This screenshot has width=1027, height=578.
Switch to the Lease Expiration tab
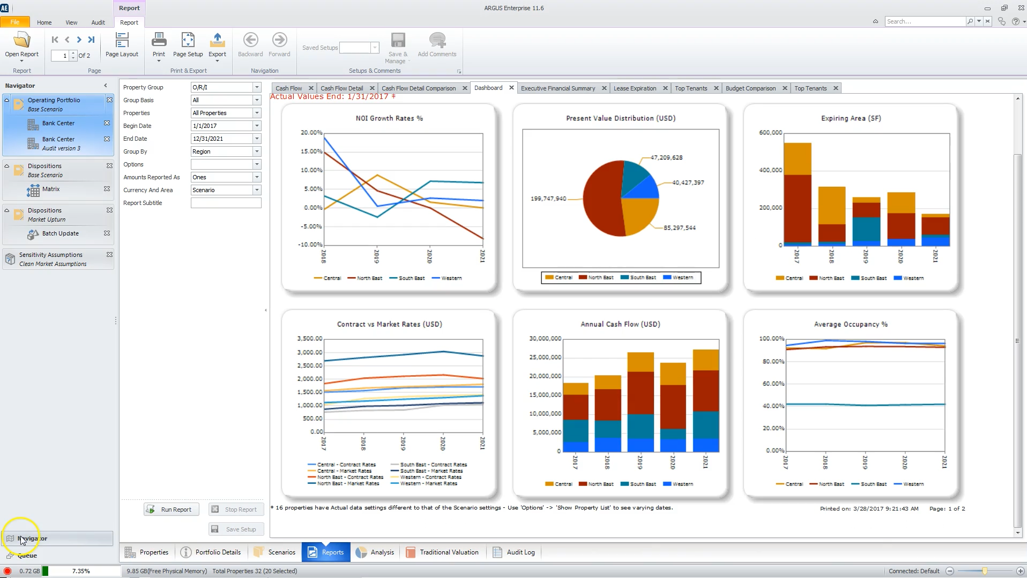[x=635, y=88]
